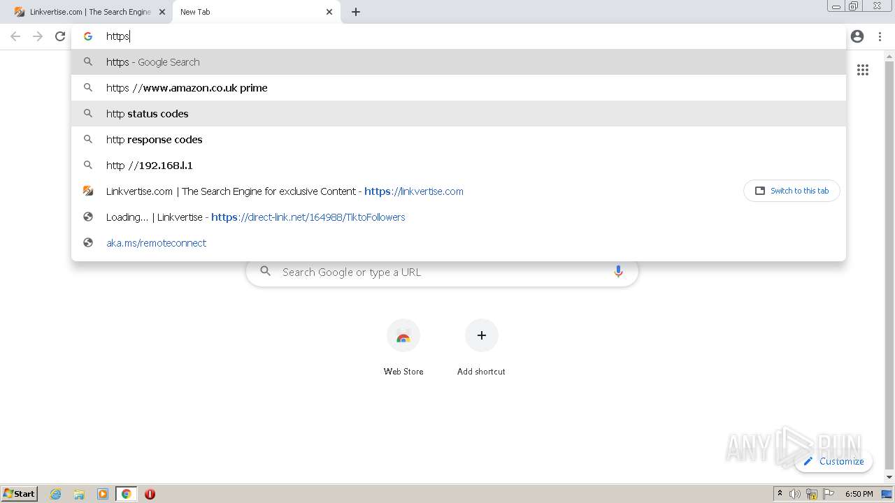Open the Opera taskbar icon
Viewport: 895px width, 503px height.
tap(150, 494)
